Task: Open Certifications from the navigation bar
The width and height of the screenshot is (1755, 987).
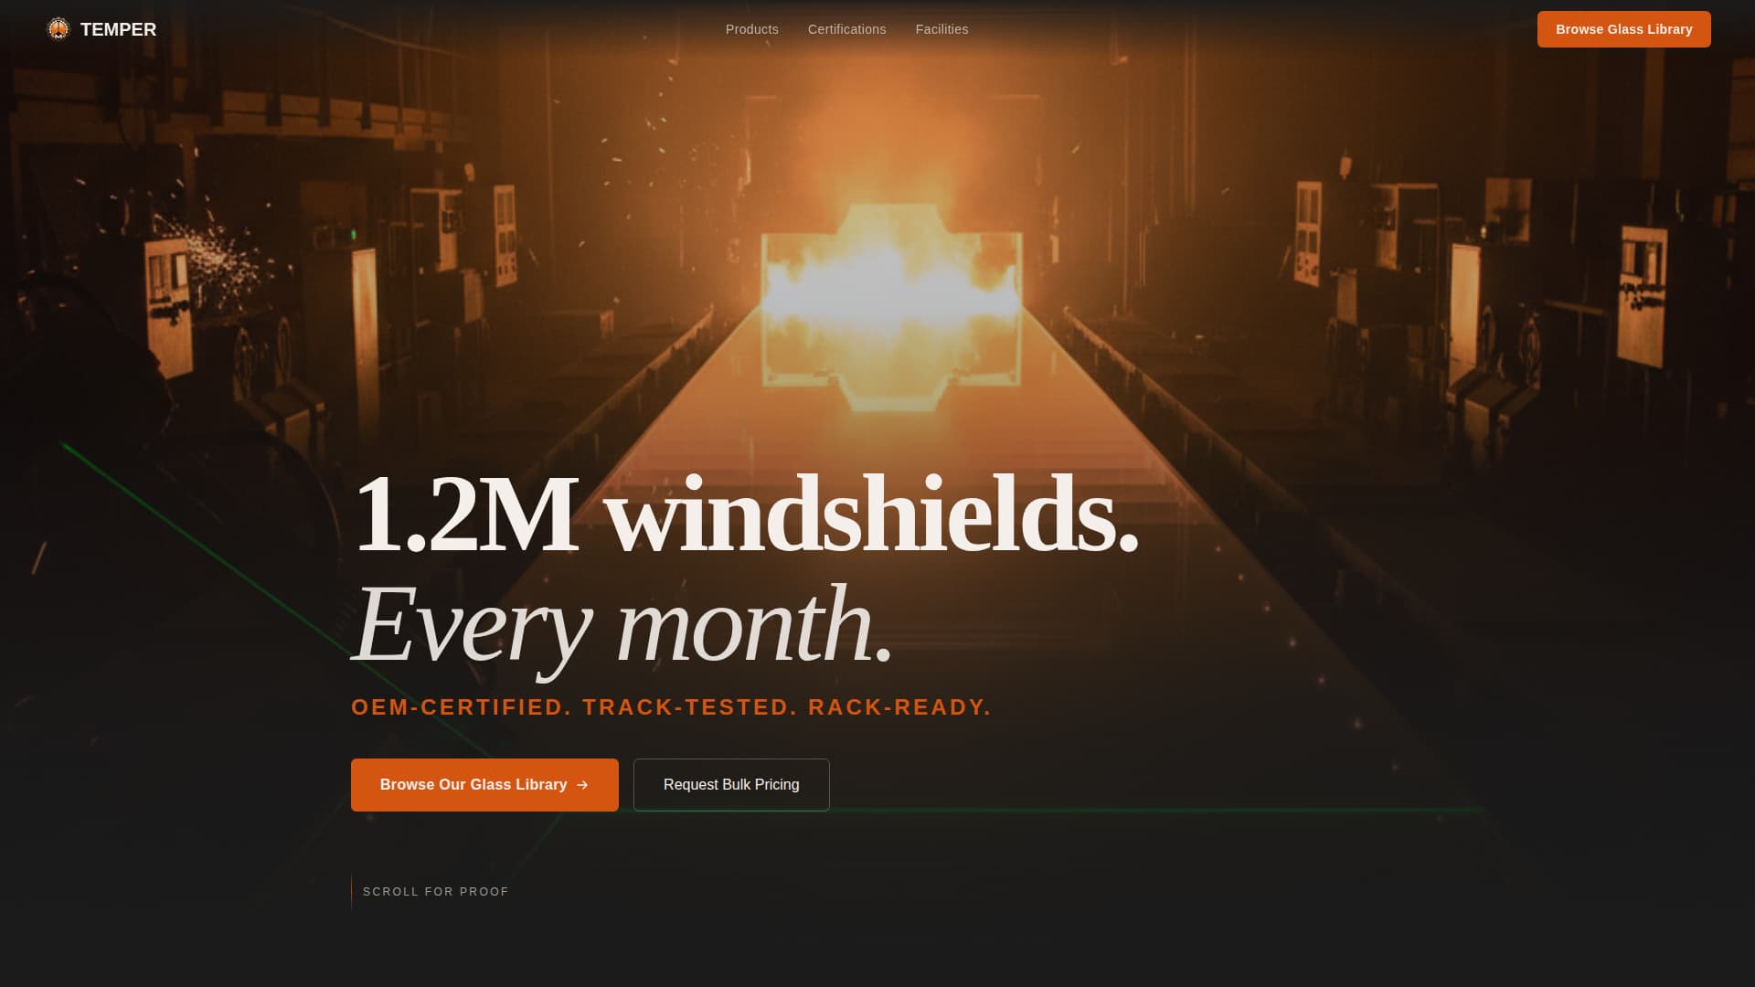Action: point(846,29)
